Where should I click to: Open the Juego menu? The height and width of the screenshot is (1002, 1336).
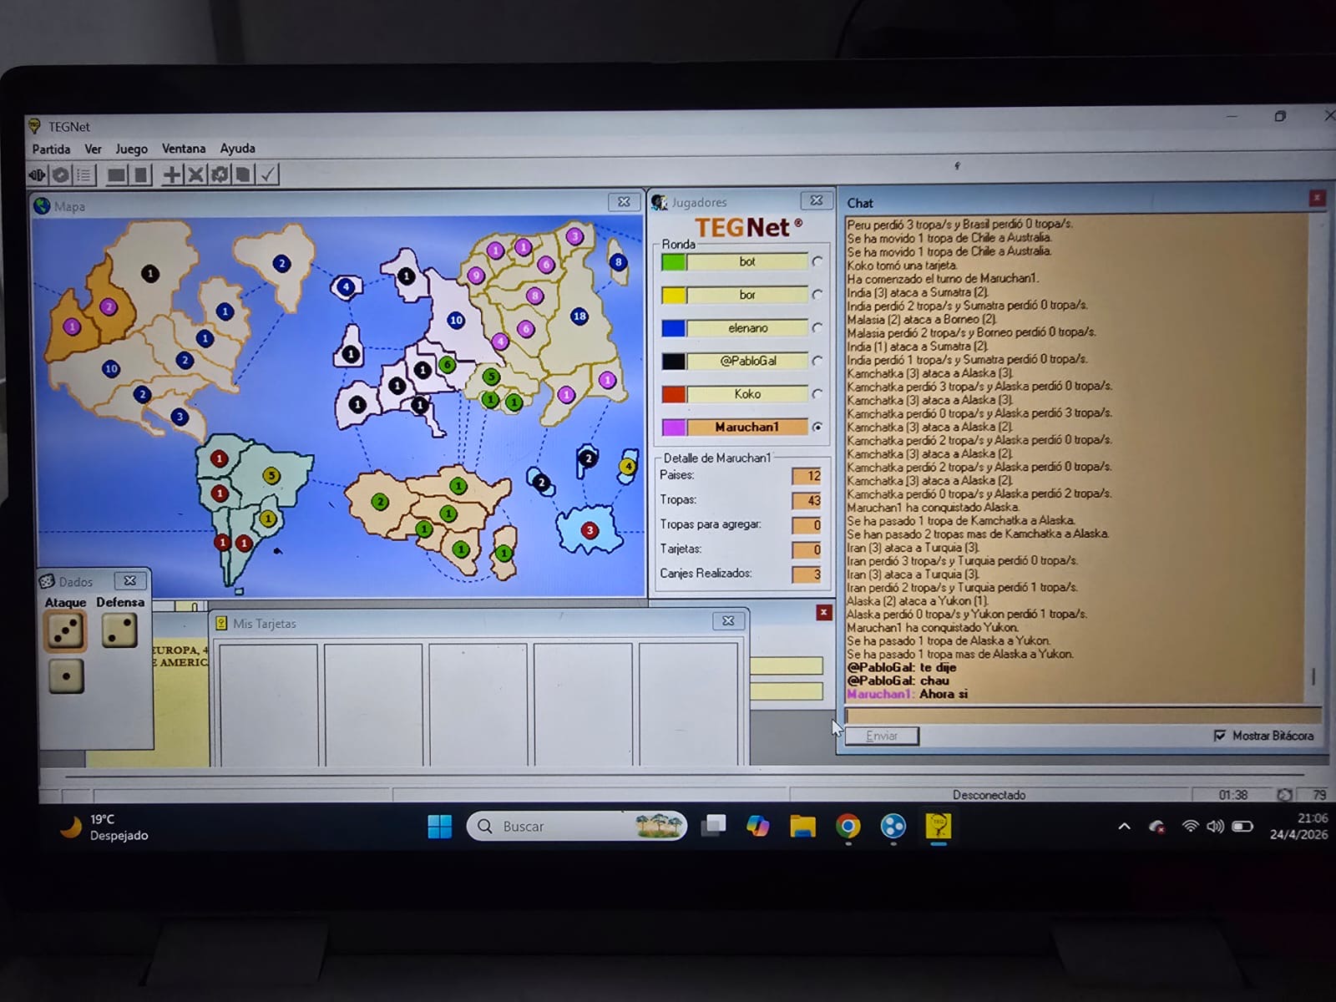point(131,149)
